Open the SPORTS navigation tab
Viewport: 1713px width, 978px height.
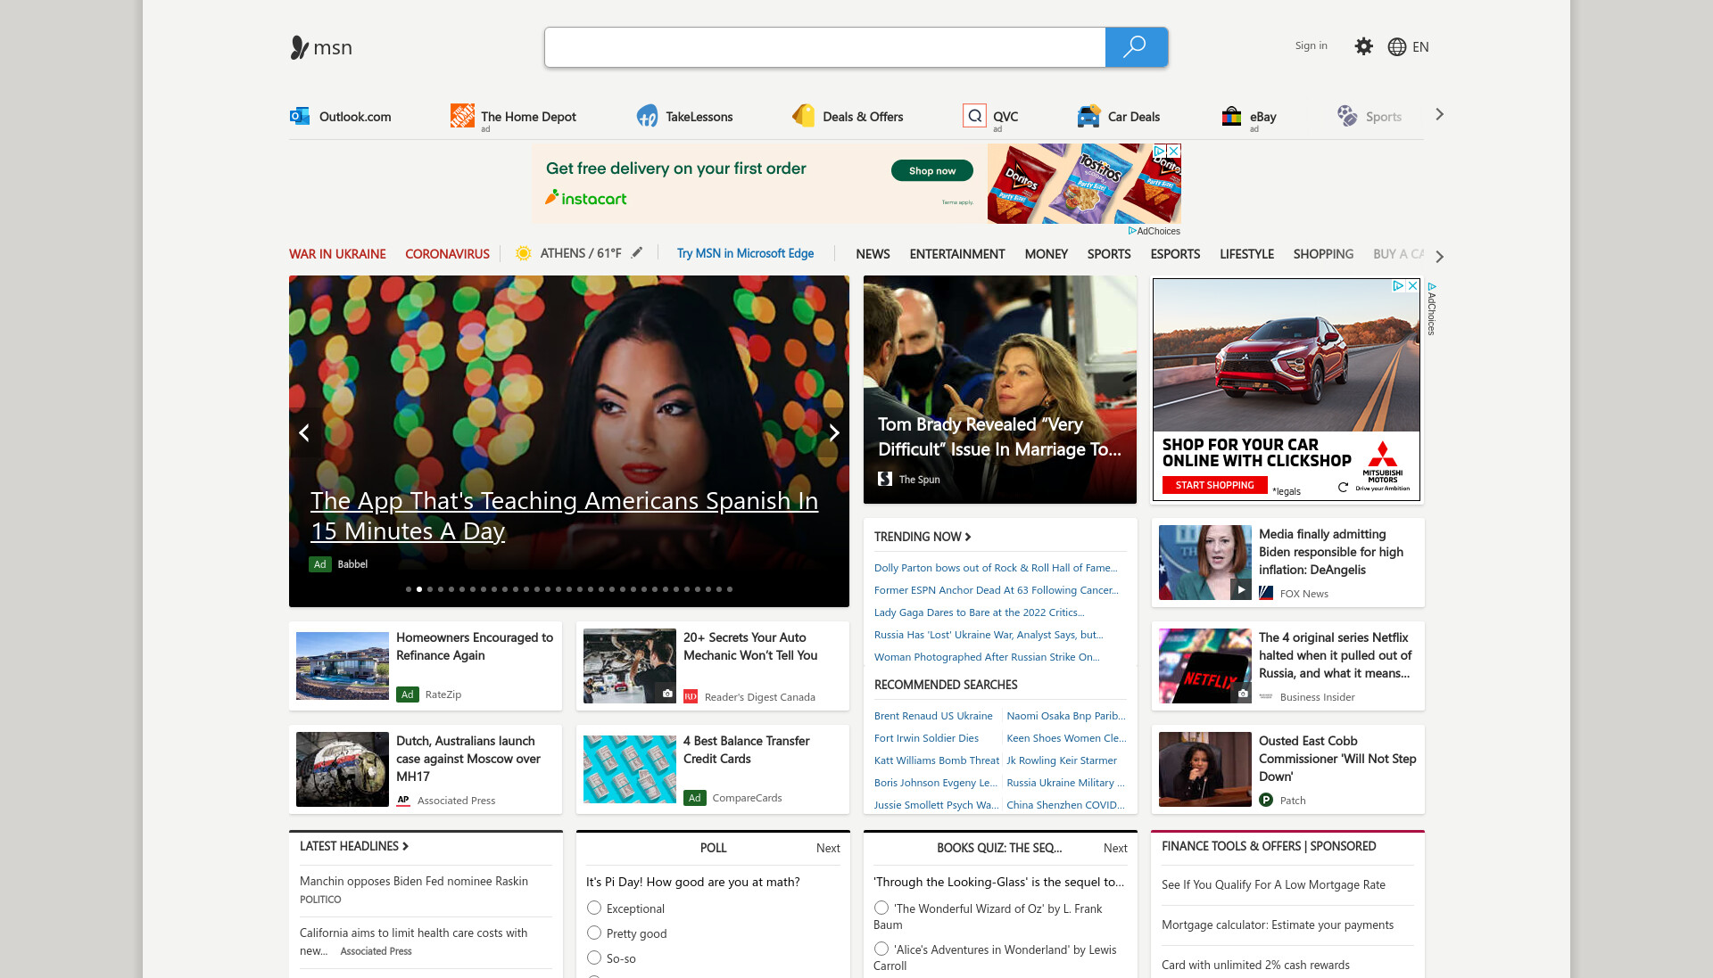(1109, 254)
